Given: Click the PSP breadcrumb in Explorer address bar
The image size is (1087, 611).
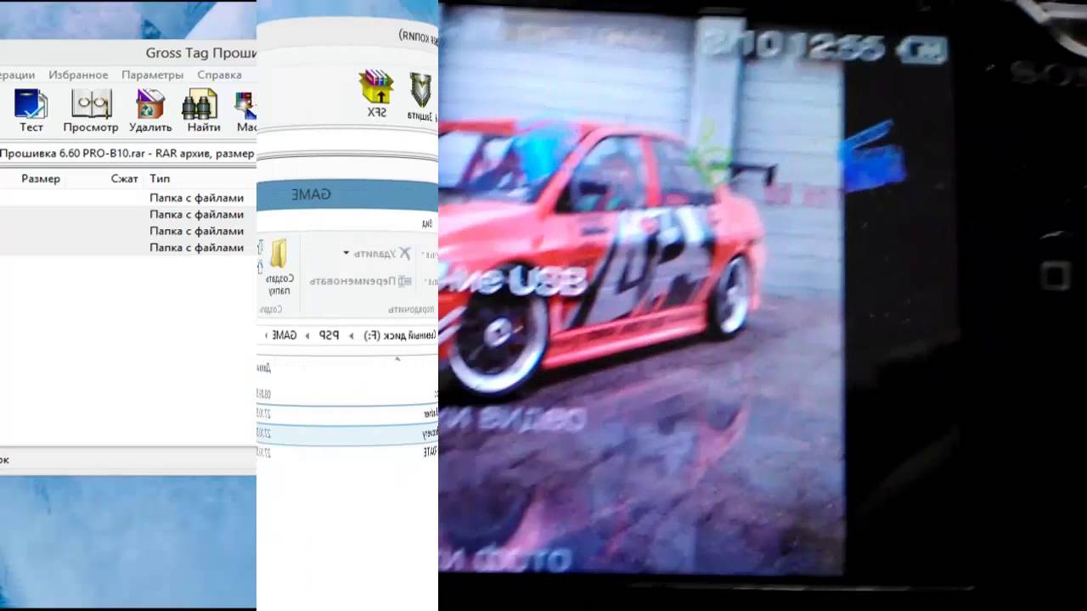Looking at the screenshot, I should click(x=329, y=335).
